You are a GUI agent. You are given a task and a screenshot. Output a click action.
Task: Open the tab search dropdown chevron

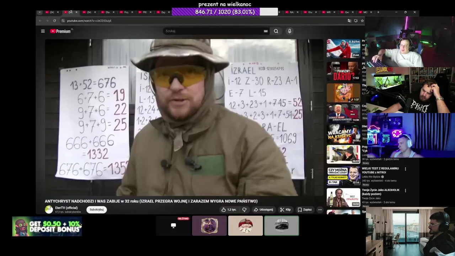pyautogui.click(x=39, y=12)
